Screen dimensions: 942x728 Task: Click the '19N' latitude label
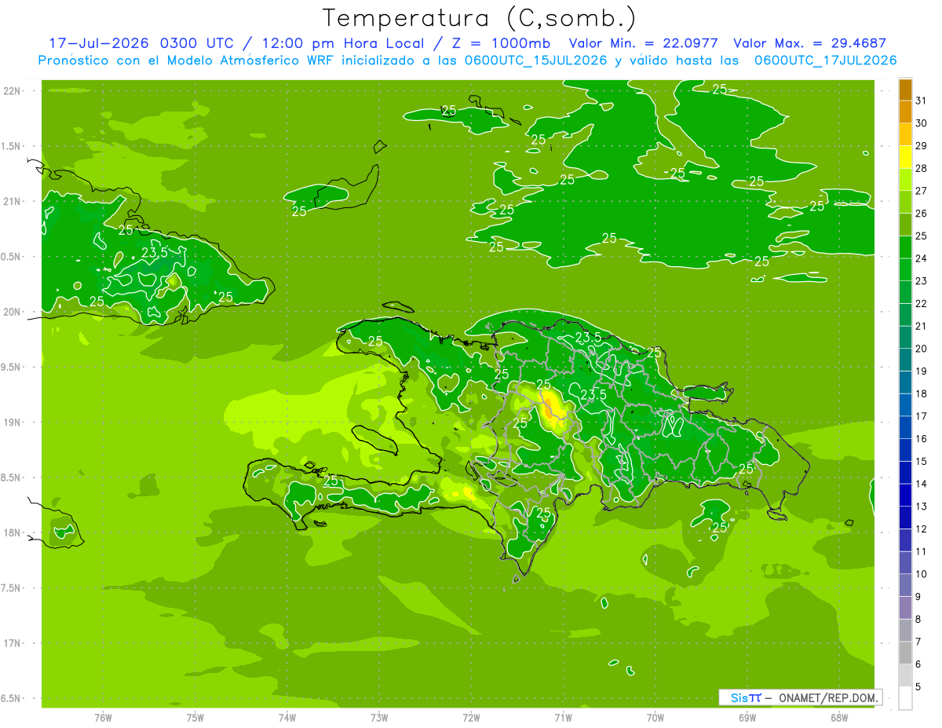pyautogui.click(x=11, y=423)
